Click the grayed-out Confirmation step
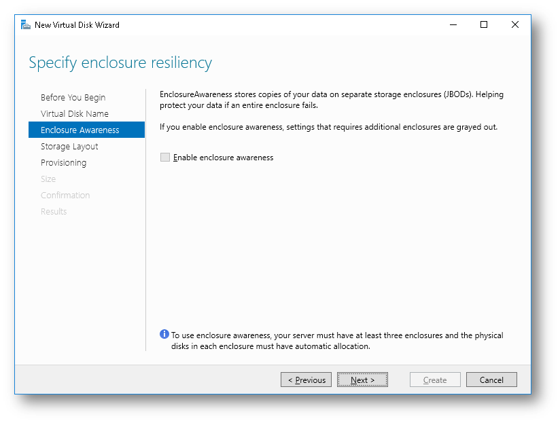Viewport: 560px width, 423px height. tap(65, 196)
